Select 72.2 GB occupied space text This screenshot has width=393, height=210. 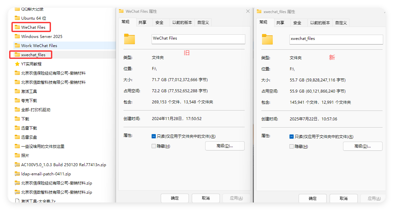pyautogui.click(x=180, y=91)
